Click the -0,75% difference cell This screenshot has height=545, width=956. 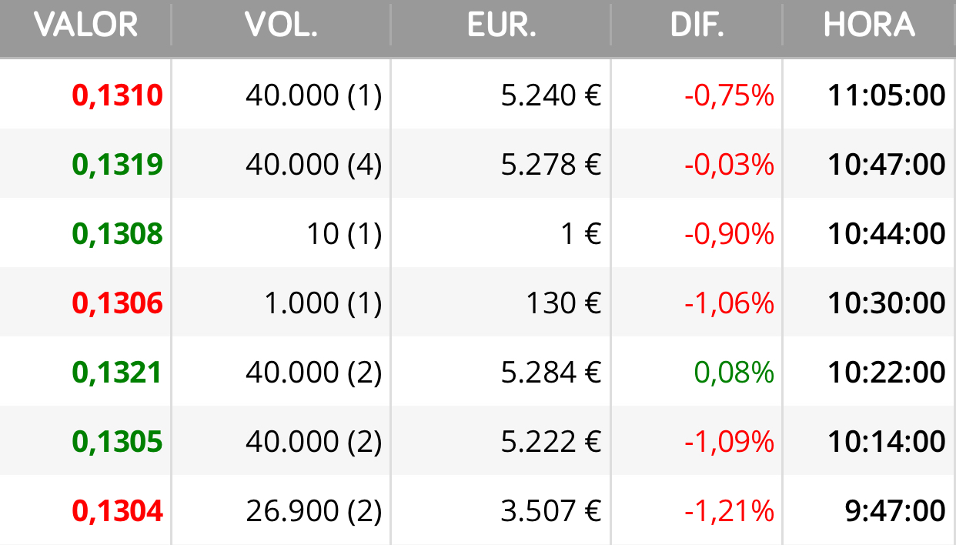tap(729, 95)
